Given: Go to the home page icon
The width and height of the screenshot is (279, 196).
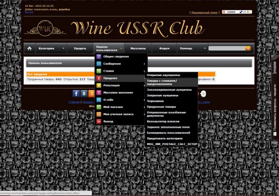Looking at the screenshot, I should (29, 48).
